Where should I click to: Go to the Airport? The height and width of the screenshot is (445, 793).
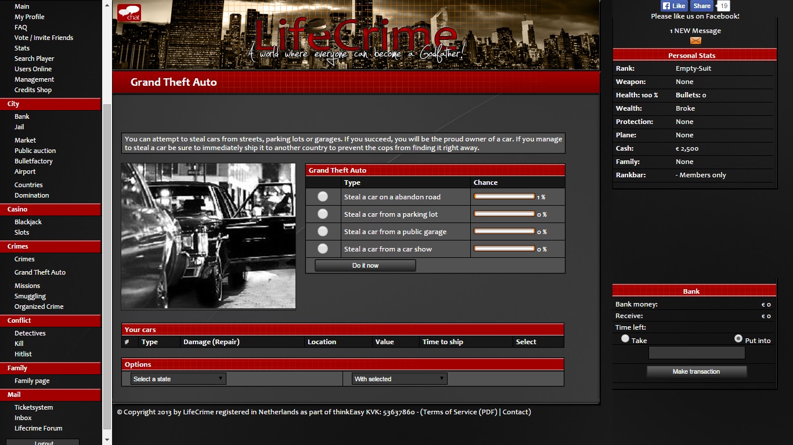coord(25,172)
